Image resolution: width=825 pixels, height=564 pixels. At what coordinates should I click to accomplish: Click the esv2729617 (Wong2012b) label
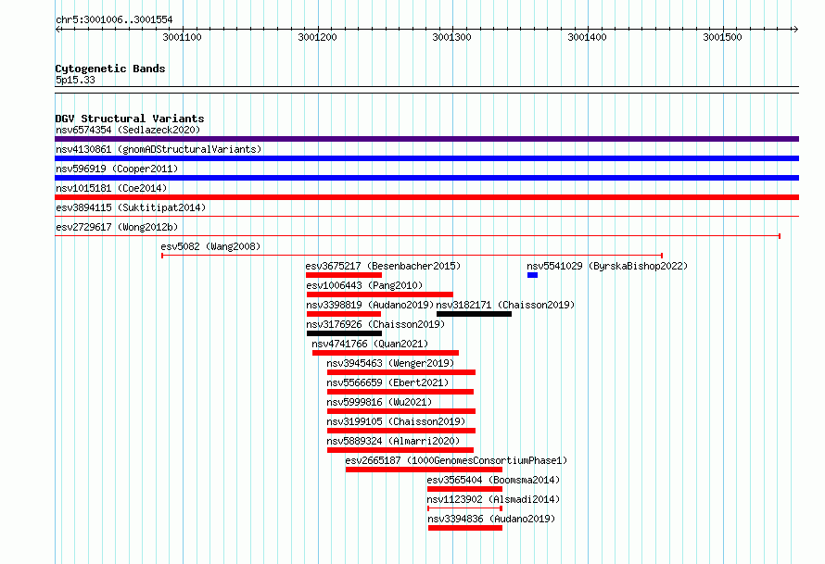point(117,227)
